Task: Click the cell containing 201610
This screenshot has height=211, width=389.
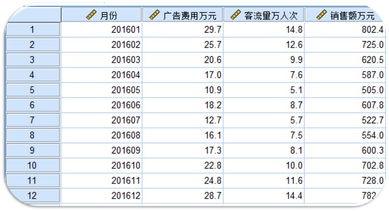Action: 102,166
